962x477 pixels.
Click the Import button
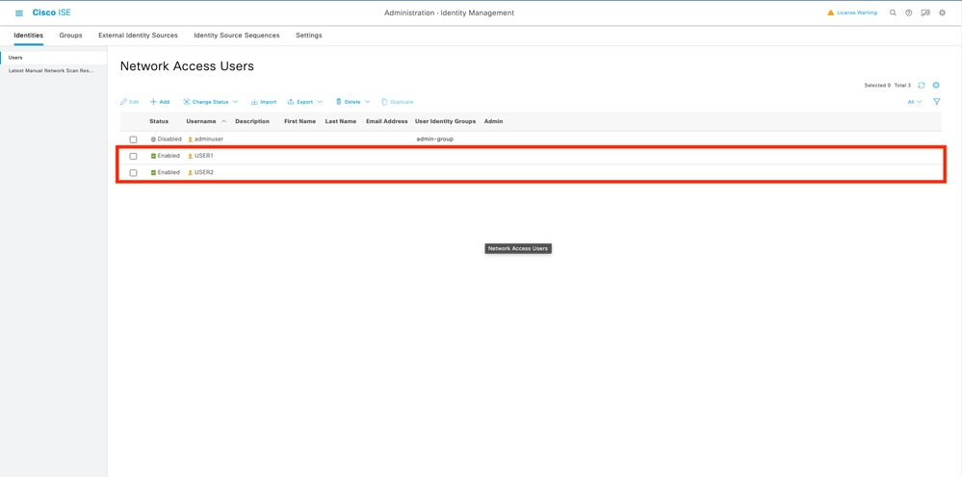point(264,102)
